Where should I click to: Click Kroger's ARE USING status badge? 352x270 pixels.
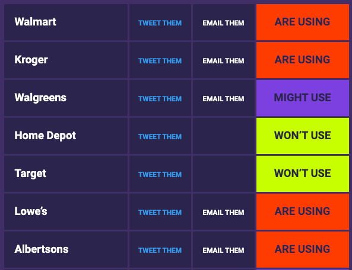coord(303,60)
